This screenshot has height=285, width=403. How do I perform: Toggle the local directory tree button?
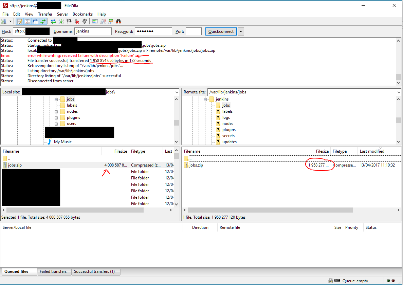click(28, 22)
